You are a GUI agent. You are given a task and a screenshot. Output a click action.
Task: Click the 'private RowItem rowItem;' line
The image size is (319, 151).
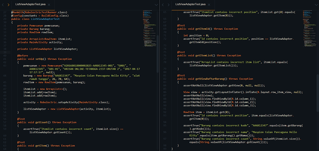(35, 32)
